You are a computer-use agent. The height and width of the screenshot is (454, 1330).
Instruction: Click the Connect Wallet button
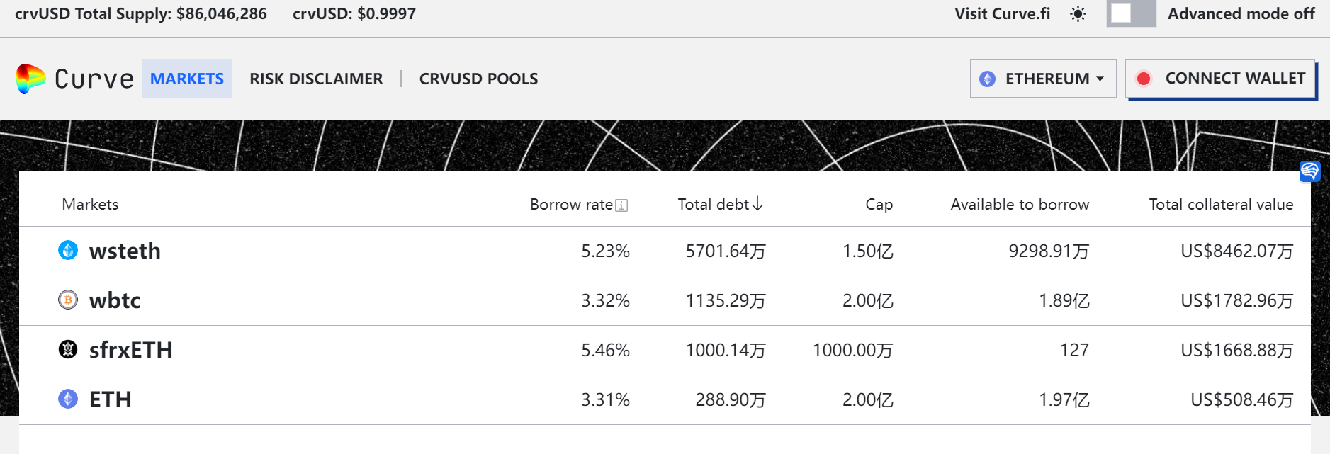click(1221, 79)
